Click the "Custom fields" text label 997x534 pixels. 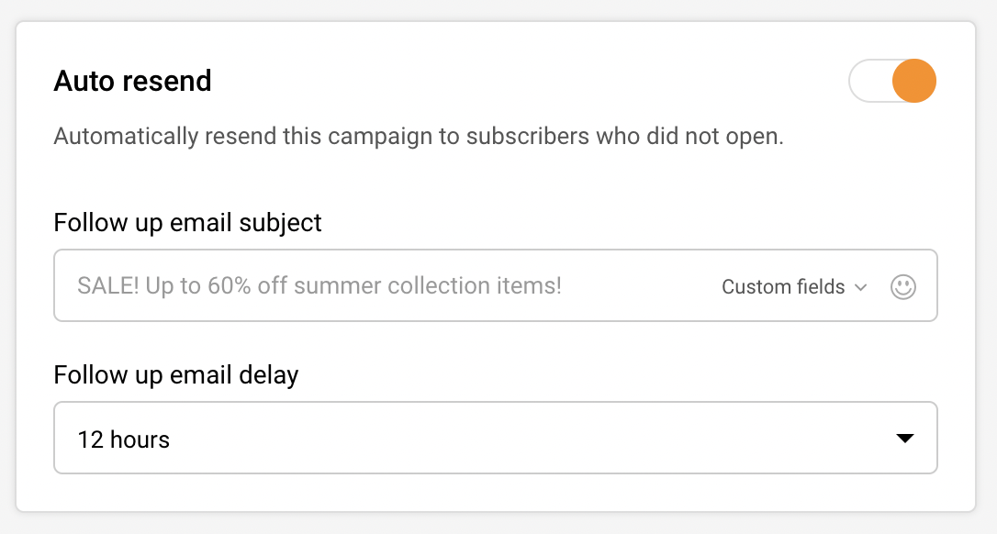(x=782, y=287)
